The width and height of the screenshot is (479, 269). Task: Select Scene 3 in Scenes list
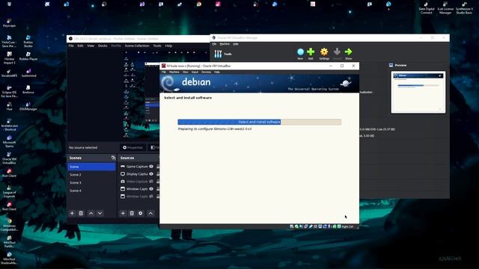coord(91,182)
